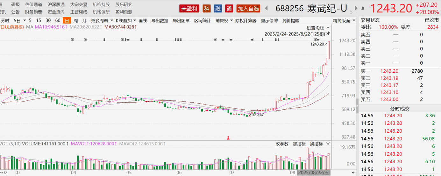Go to next stock with right arrow
The image size is (441, 176).
click(x=356, y=9)
